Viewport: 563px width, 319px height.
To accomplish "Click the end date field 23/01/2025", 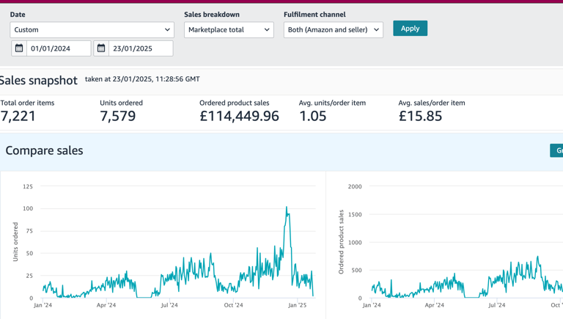I will pyautogui.click(x=140, y=48).
